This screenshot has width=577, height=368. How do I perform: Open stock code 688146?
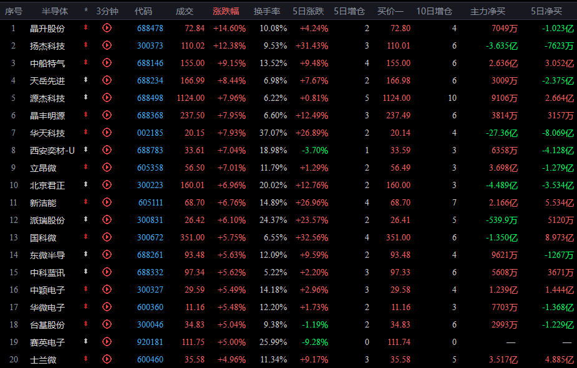(x=150, y=63)
